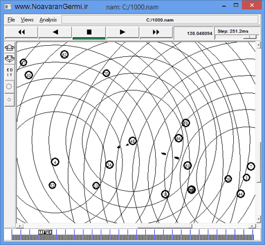Select node 64 in the canvas
The height and width of the screenshot is (245, 265).
pyautogui.click(x=179, y=138)
